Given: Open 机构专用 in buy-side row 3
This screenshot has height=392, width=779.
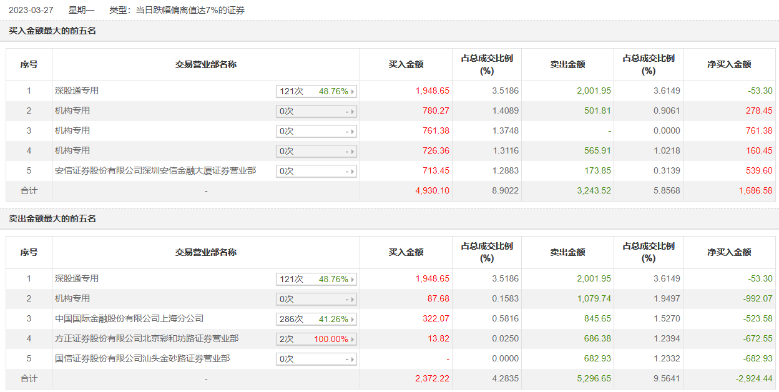Looking at the screenshot, I should [72, 130].
